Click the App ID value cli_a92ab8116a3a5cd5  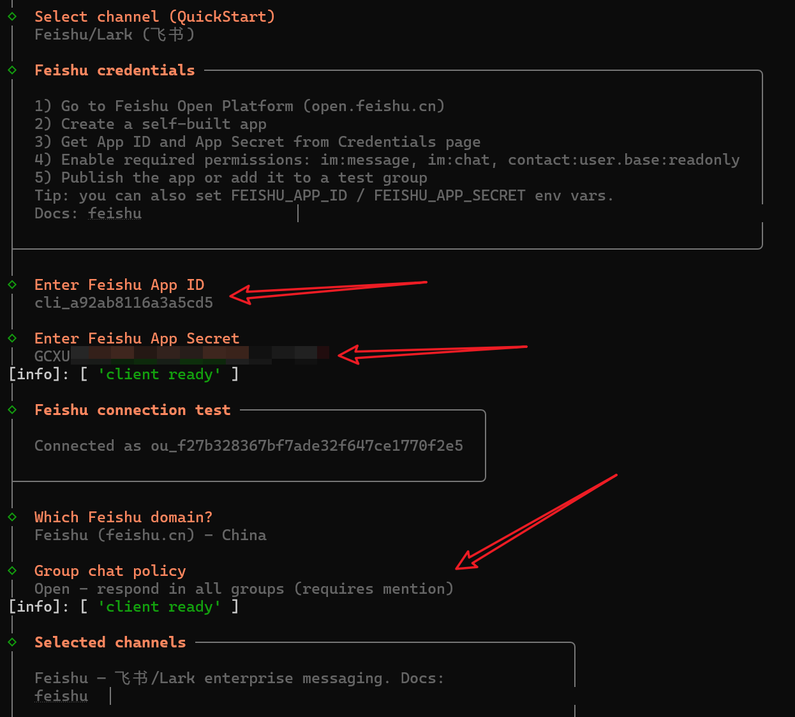(x=124, y=303)
